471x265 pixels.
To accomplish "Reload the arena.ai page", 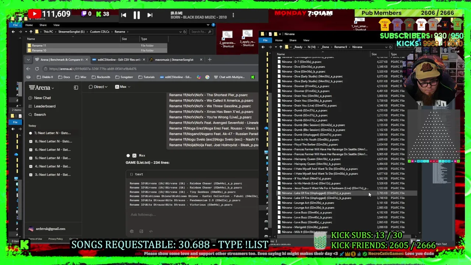I will click(37, 69).
